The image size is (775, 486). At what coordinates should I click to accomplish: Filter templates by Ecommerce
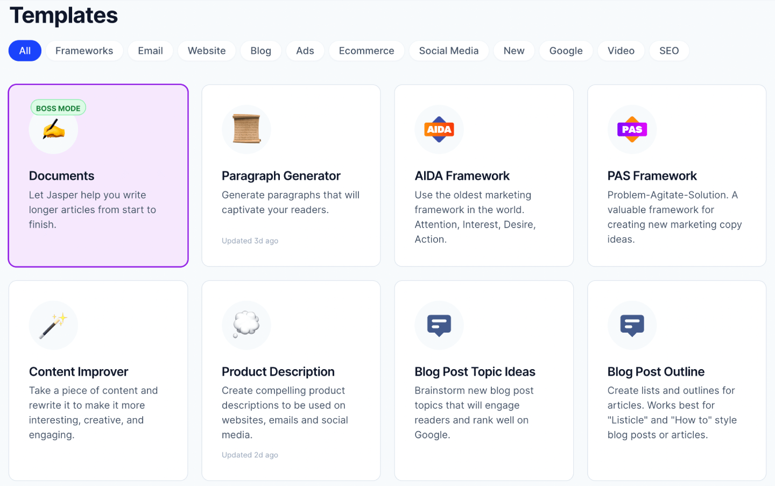[x=367, y=51]
